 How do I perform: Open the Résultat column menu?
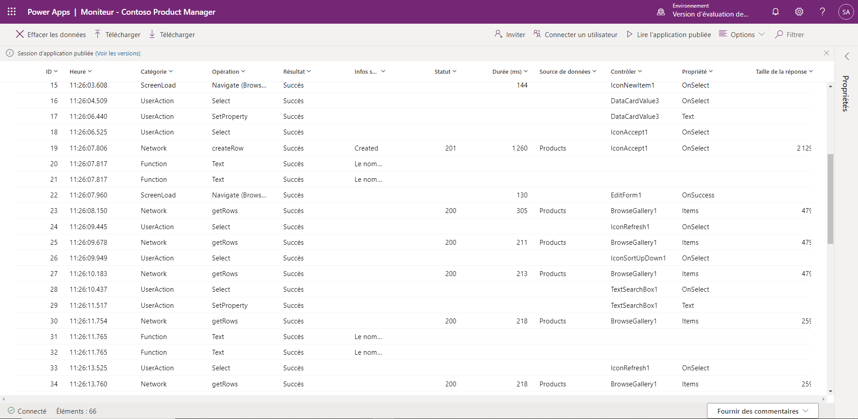[x=297, y=71]
